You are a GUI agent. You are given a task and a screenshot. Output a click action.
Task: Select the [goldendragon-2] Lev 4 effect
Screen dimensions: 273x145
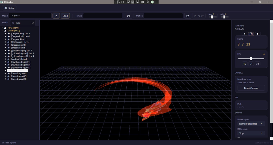click(x=22, y=56)
